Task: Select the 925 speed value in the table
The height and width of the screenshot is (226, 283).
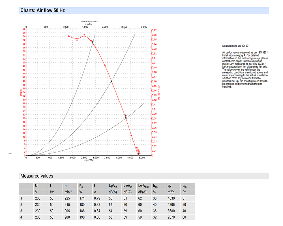Action: click(68, 198)
